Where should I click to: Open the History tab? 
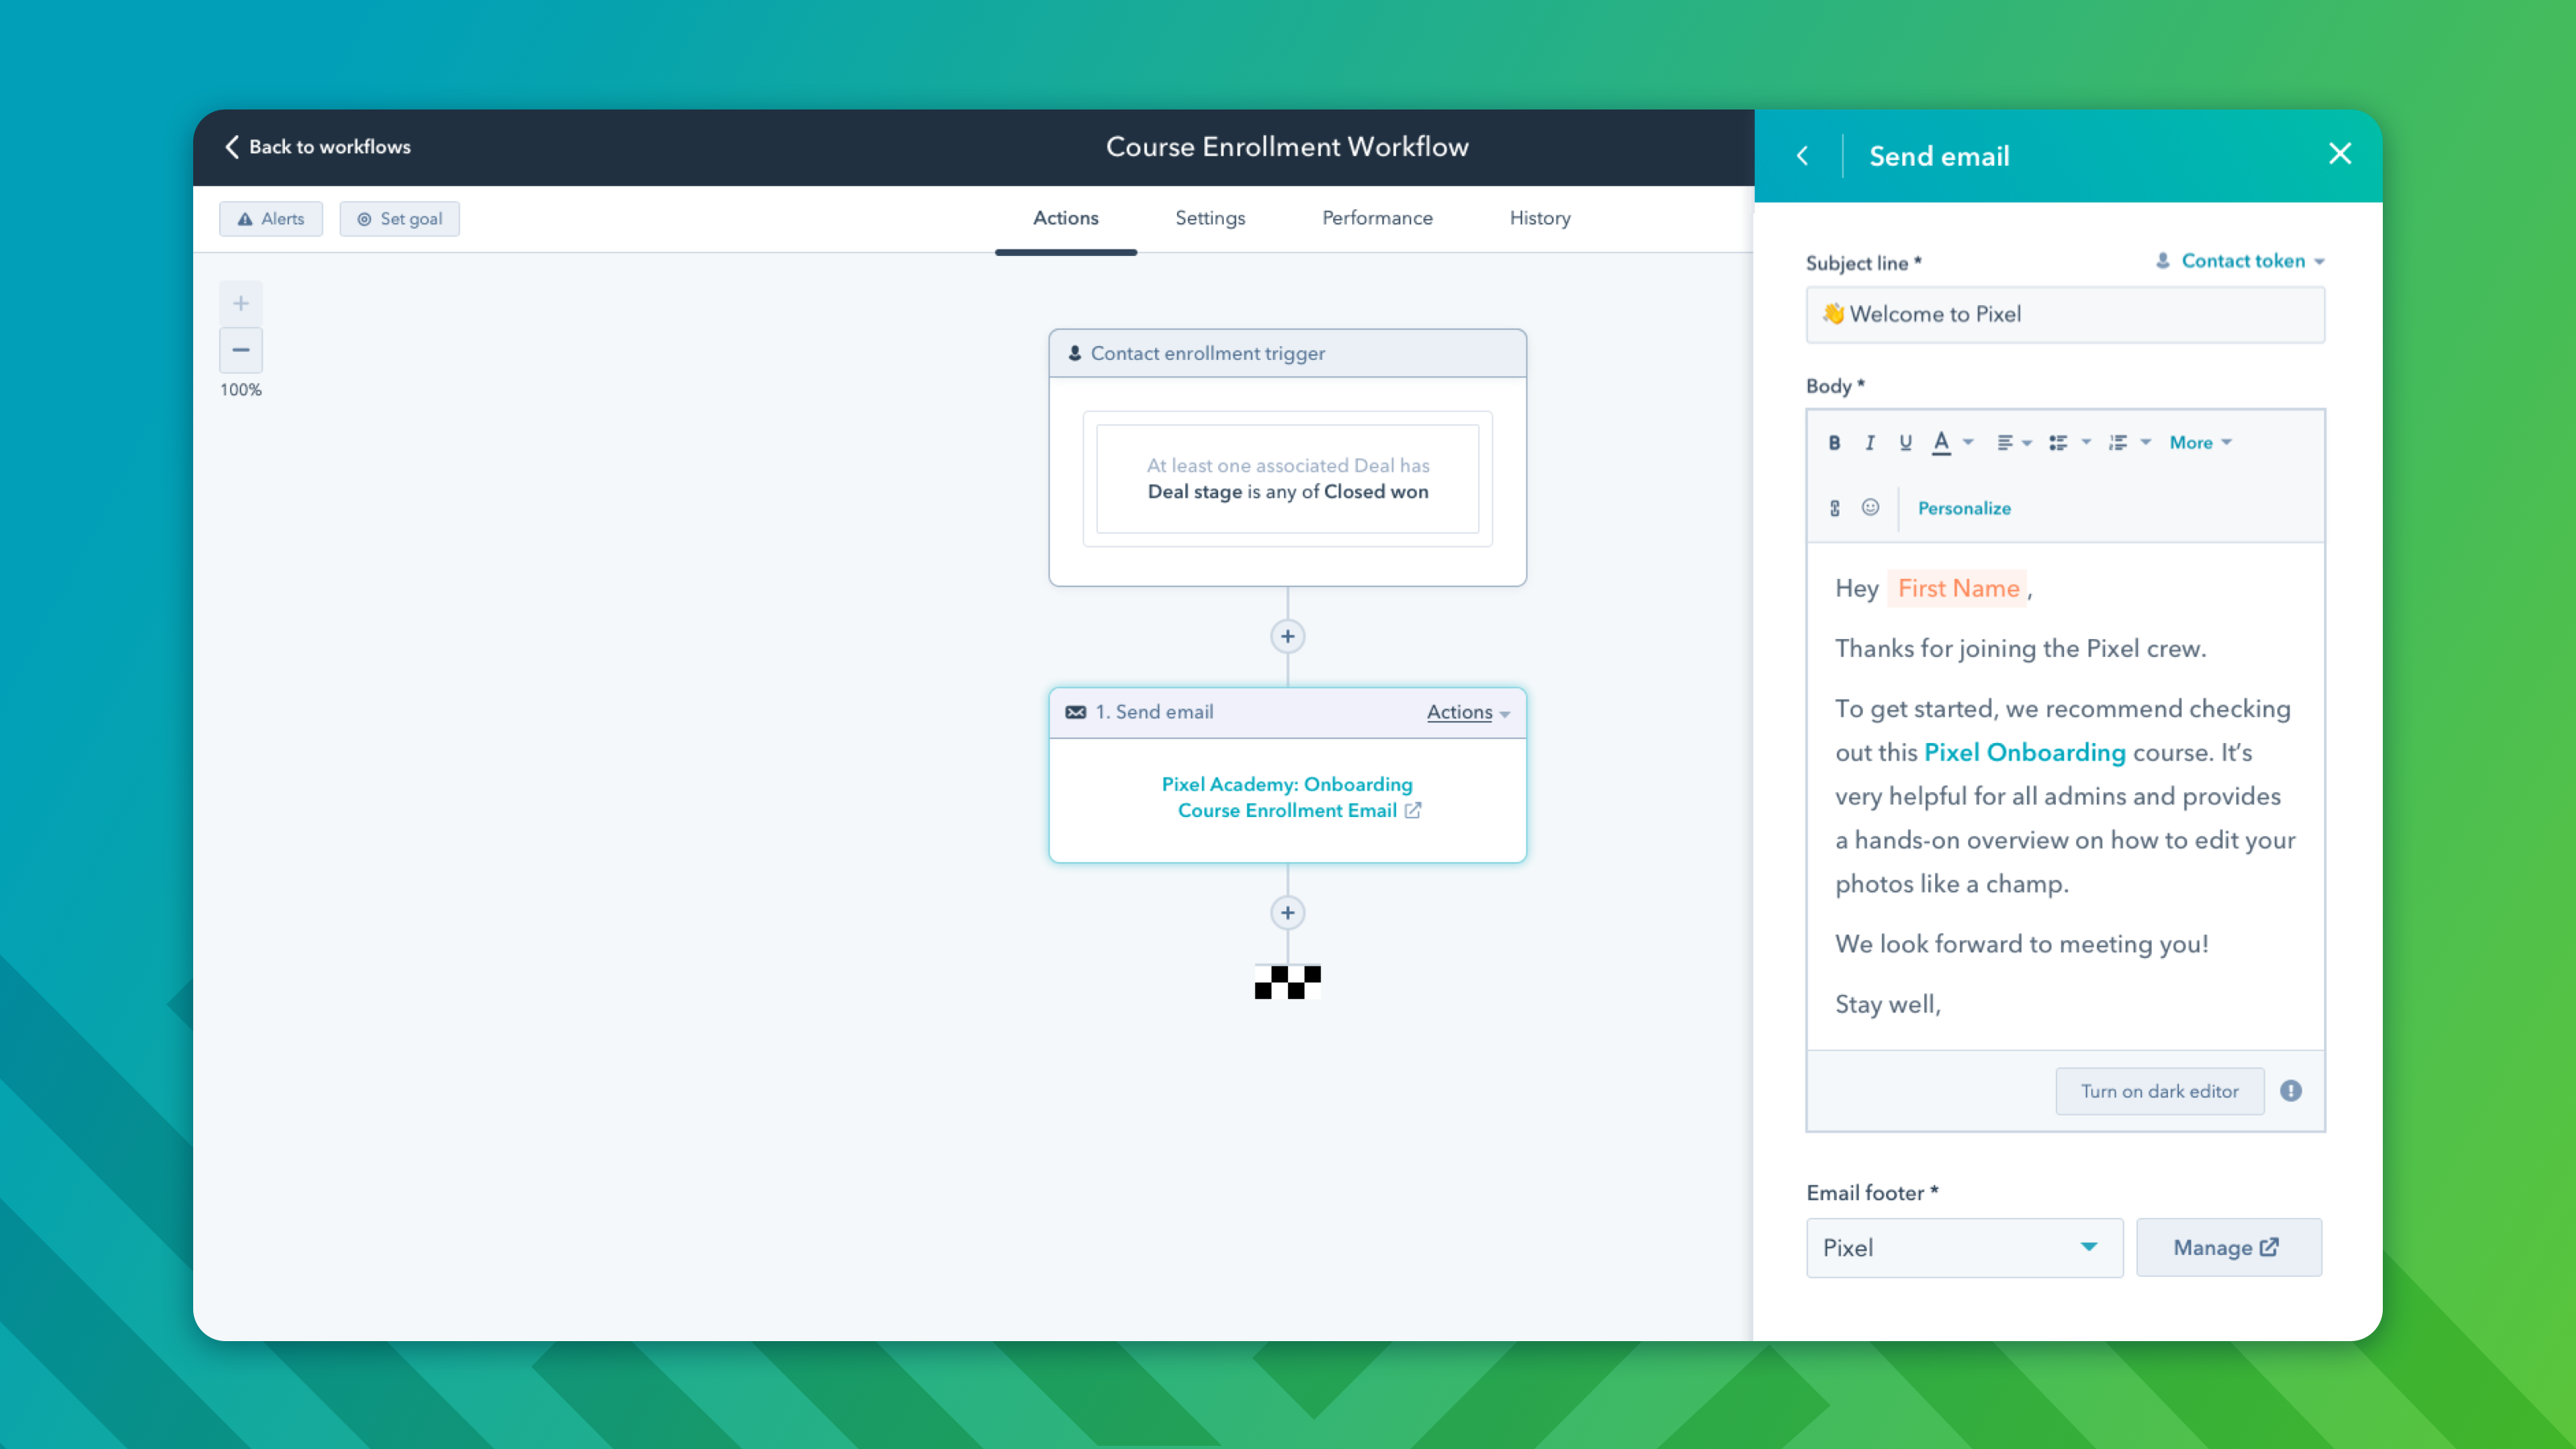[x=1539, y=218]
